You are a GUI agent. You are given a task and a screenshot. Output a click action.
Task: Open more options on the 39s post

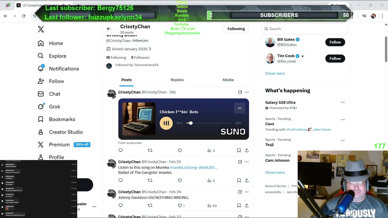(x=247, y=92)
